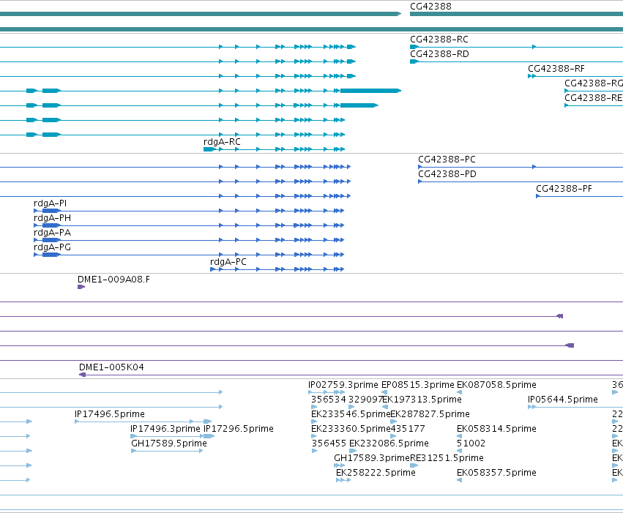Click the 435177 feature label
The image size is (623, 513).
pyautogui.click(x=408, y=429)
